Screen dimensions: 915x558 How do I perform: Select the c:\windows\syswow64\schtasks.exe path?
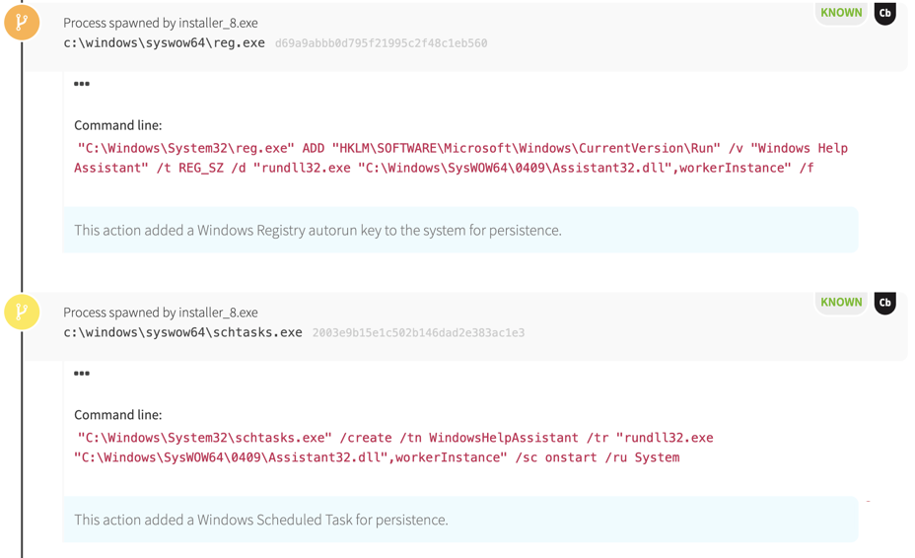click(182, 333)
